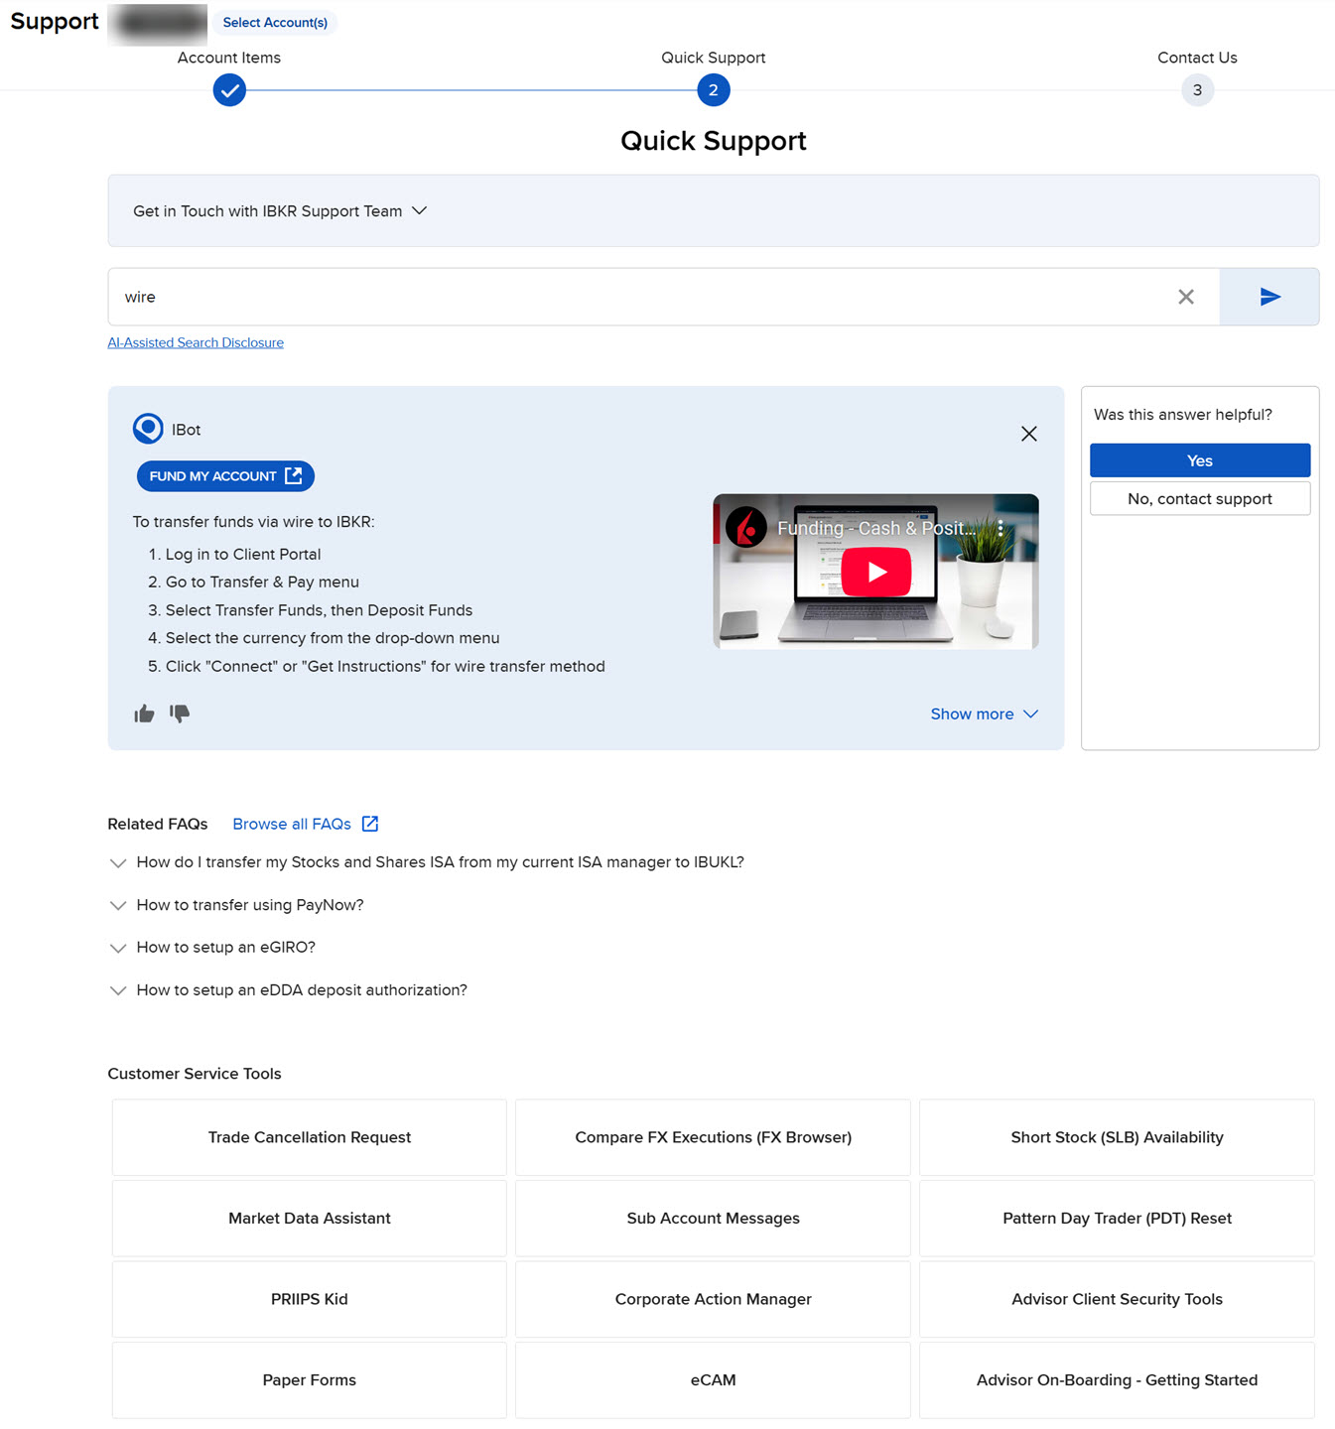Expand the How to setup an eGIRO FAQ
This screenshot has height=1429, width=1335.
pos(225,948)
